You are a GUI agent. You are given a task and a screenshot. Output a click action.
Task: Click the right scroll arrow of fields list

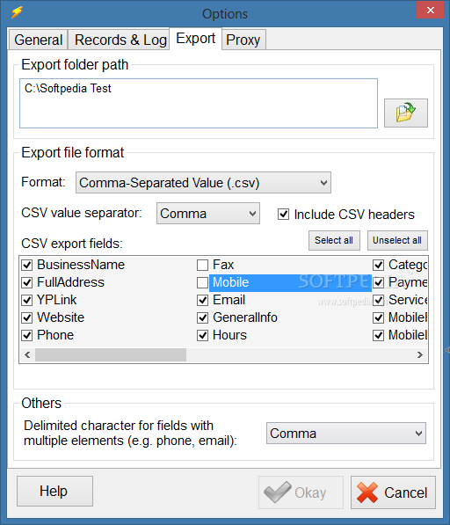420,355
